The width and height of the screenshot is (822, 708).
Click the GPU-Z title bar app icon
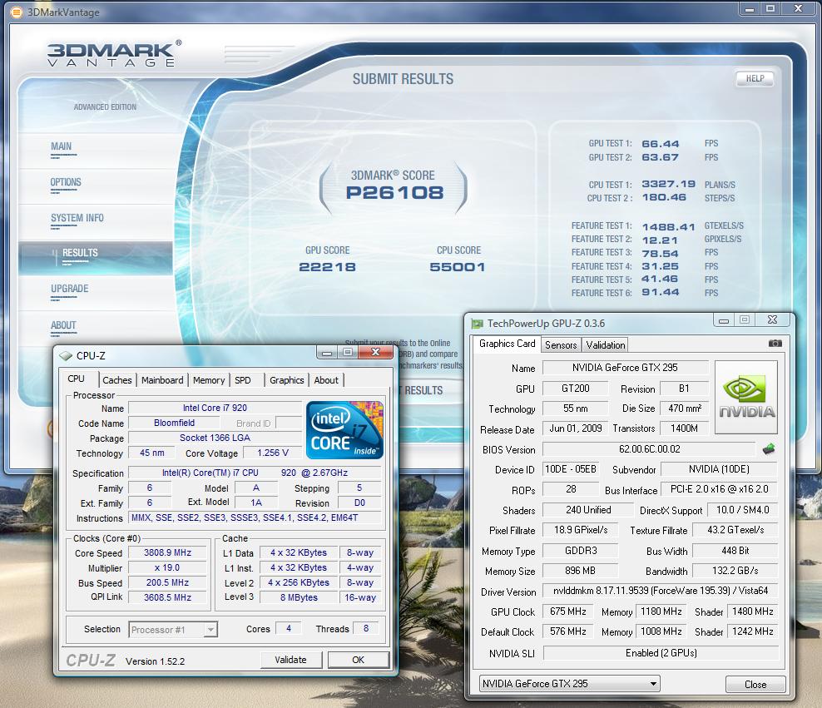(477, 324)
